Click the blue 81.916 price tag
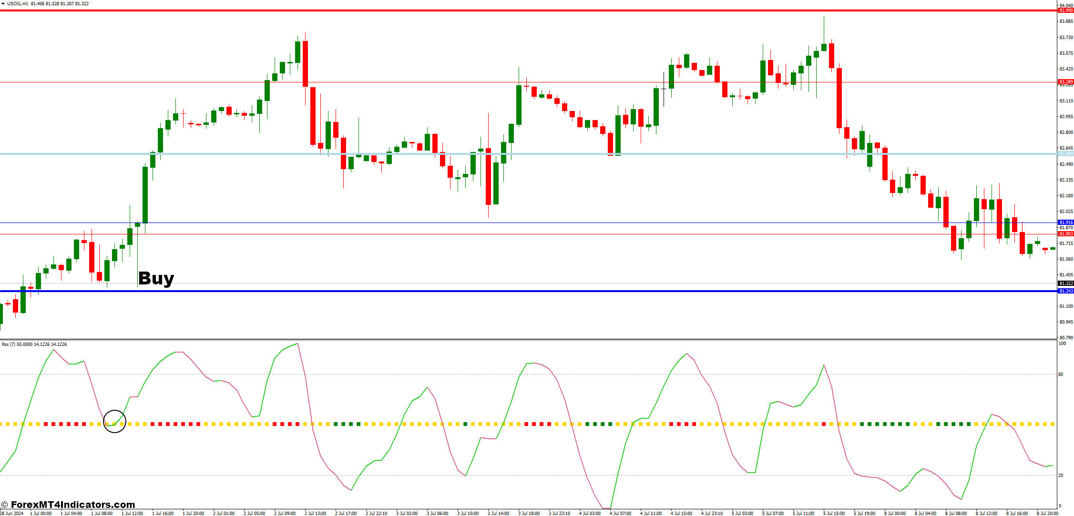Image resolution: width=1074 pixels, height=516 pixels. pos(1066,223)
